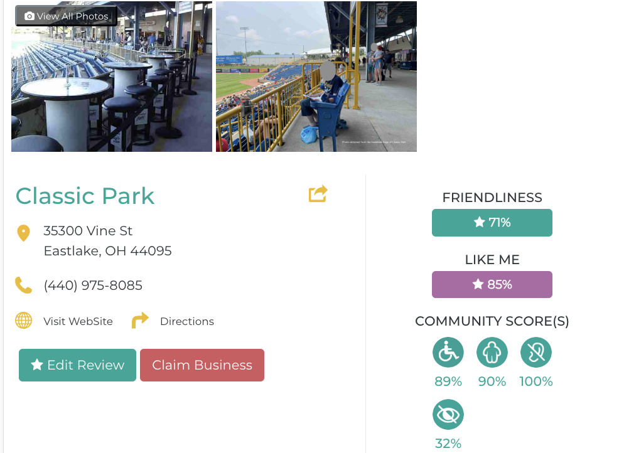The width and height of the screenshot is (619, 453).
Task: Click the FRIENDLINESS heading
Action: [492, 197]
